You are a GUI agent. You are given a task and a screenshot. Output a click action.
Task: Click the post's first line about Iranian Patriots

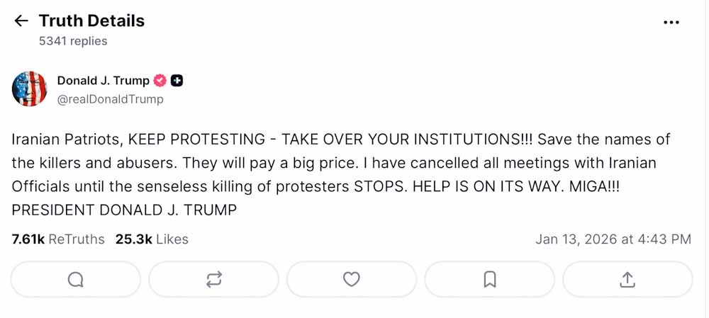click(340, 139)
